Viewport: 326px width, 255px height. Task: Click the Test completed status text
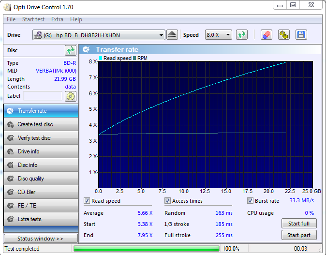coord(22,249)
